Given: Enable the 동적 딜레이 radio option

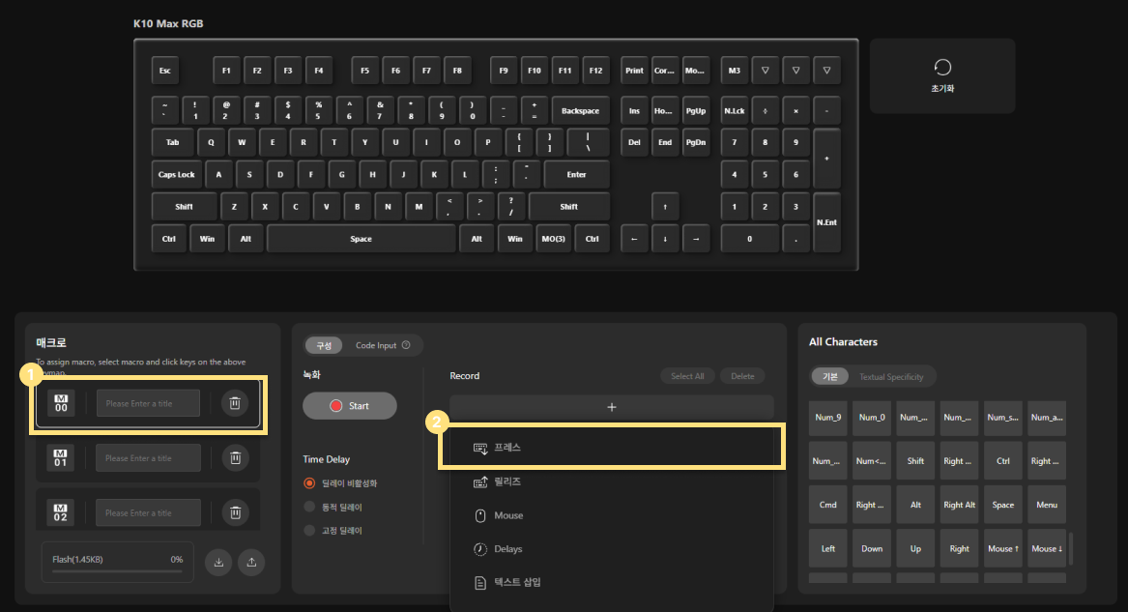Looking at the screenshot, I should click(310, 507).
